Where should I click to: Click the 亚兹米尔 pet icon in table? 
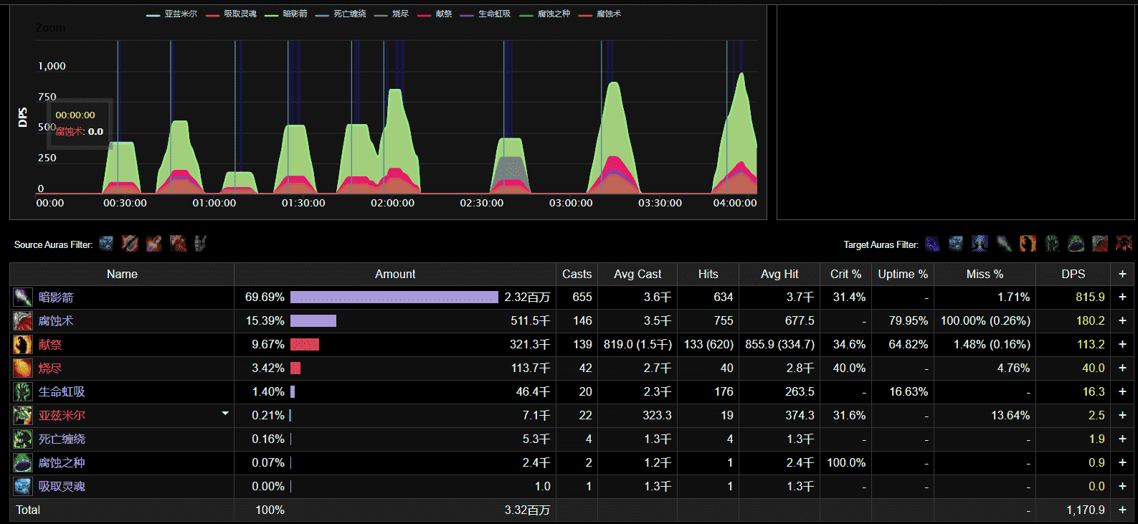pyautogui.click(x=23, y=415)
